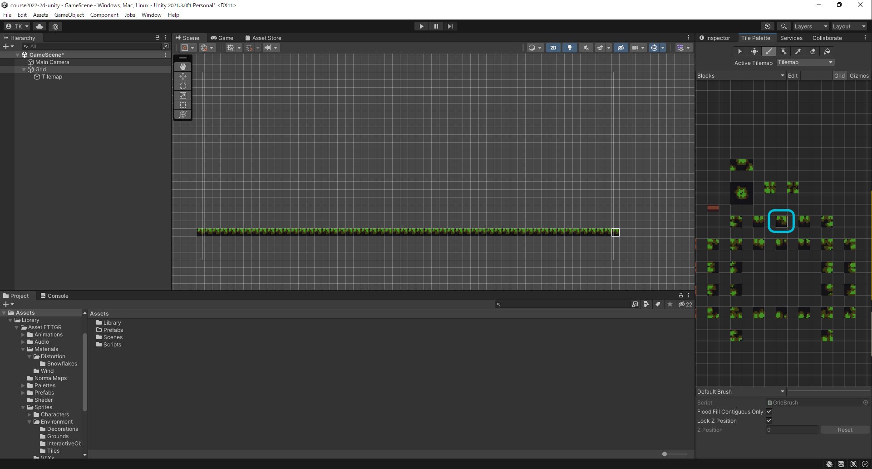872x469 pixels.
Task: Uncheck Flood Fill Contiguous Only
Action: (769, 411)
